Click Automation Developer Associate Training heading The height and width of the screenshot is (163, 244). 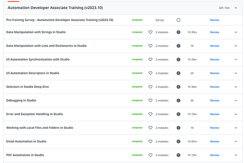coord(55,8)
